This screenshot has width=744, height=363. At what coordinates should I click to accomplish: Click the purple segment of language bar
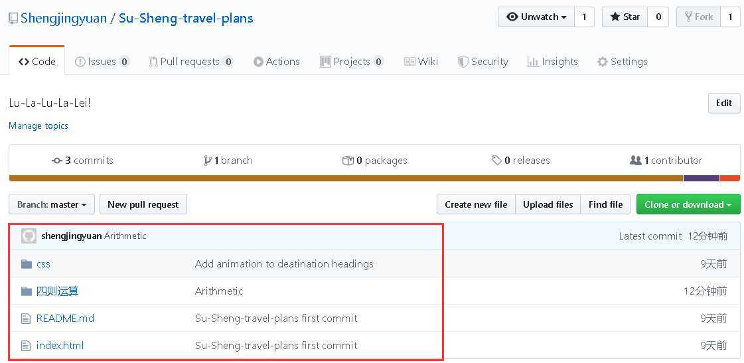coord(701,179)
